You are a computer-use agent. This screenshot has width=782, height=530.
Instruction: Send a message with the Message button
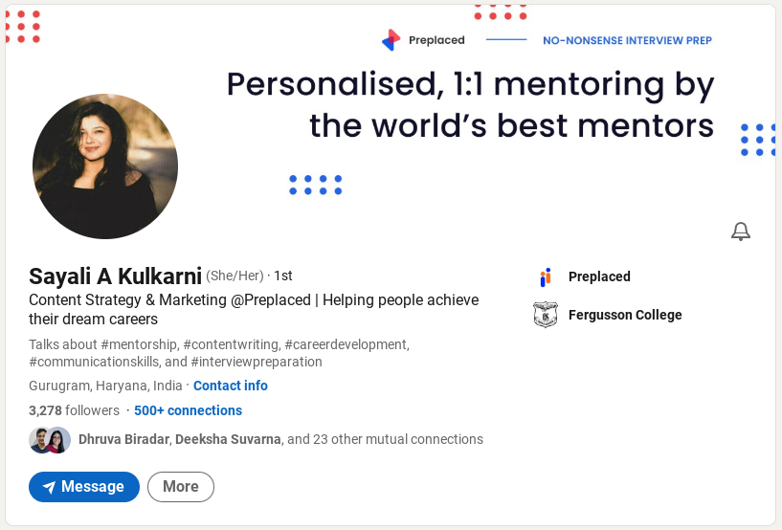(x=84, y=487)
